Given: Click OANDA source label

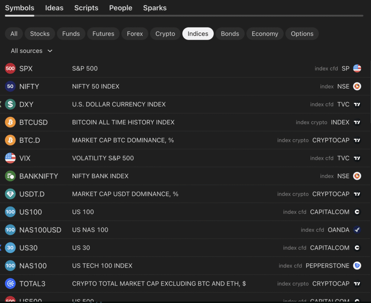Looking at the screenshot, I should click(339, 230).
